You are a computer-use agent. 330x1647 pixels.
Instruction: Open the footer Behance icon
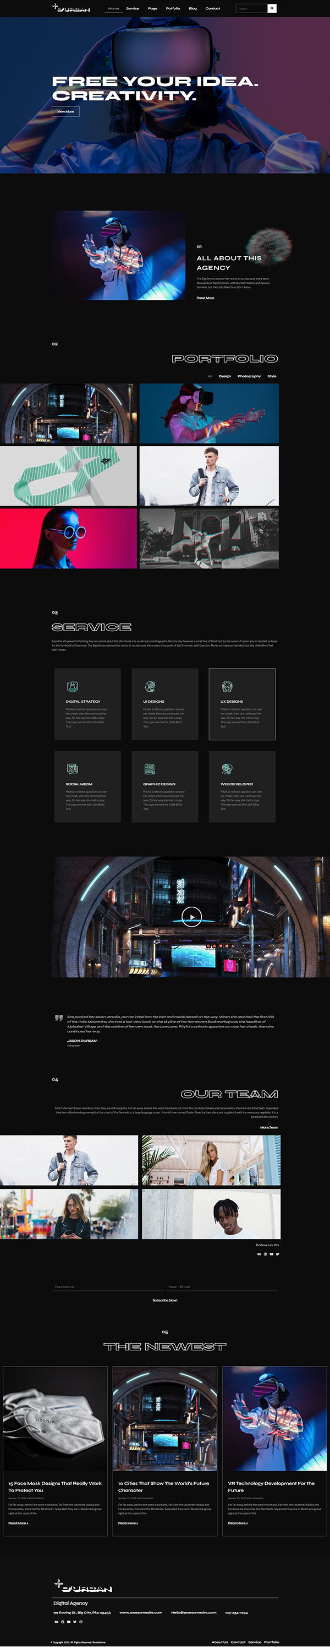(x=56, y=1622)
